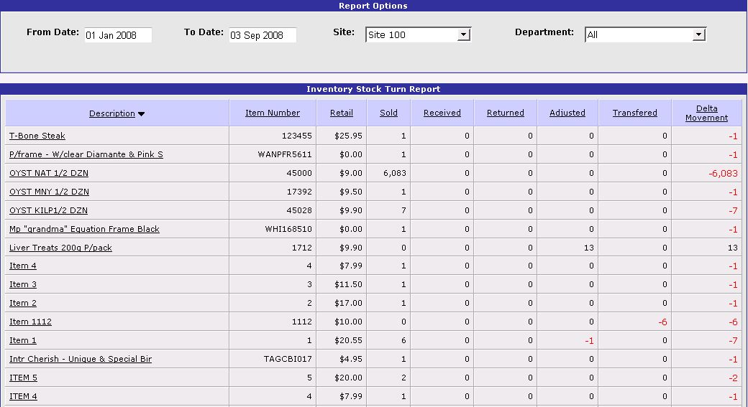Click the sort arrow beside Description header

pos(142,113)
